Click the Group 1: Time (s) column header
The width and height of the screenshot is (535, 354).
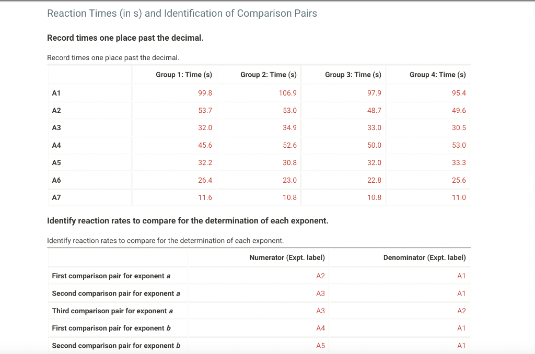tap(184, 75)
